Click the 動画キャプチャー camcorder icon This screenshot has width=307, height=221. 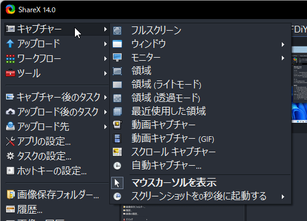(117, 125)
